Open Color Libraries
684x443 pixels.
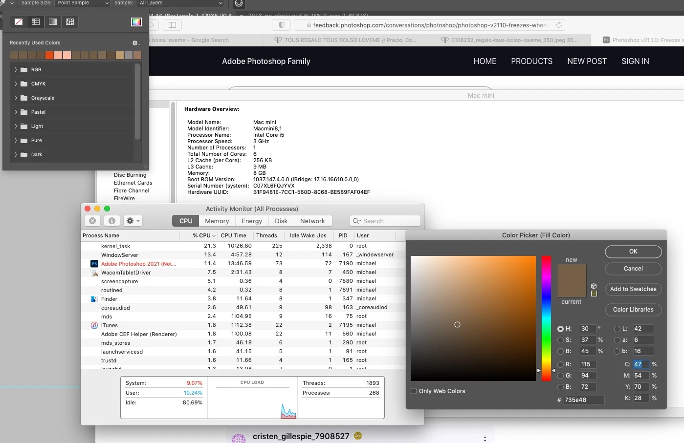[633, 310]
